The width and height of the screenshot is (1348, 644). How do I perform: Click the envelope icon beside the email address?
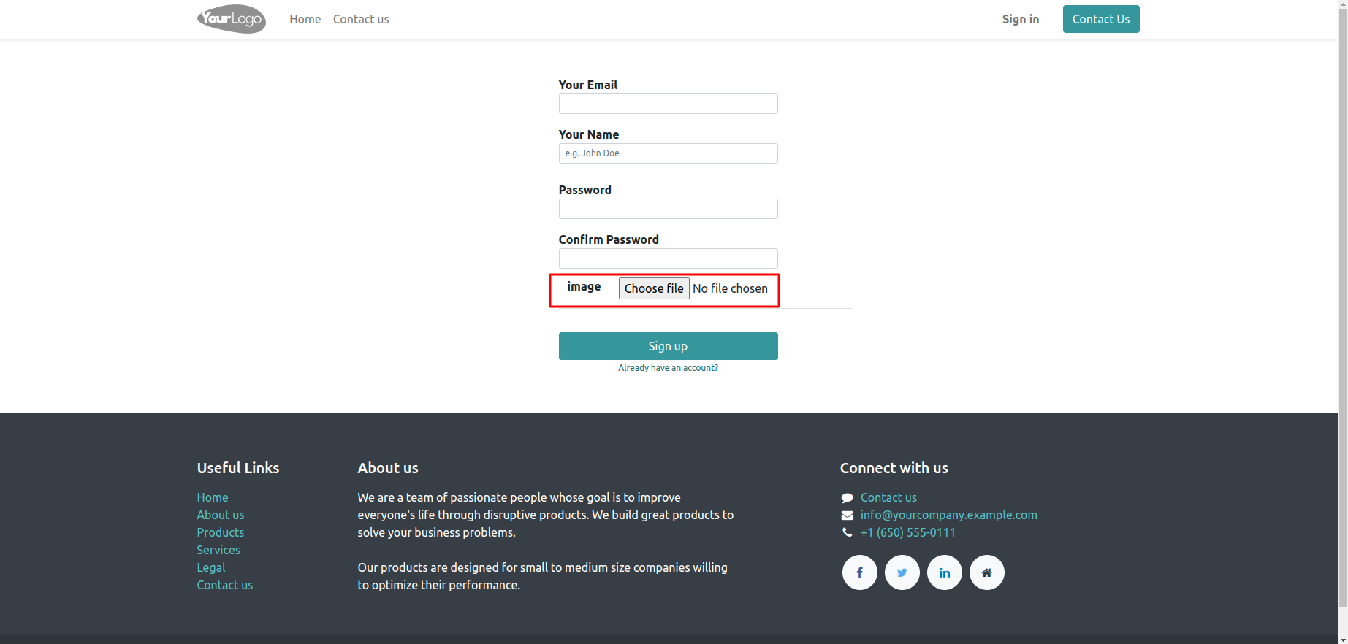pyautogui.click(x=847, y=515)
